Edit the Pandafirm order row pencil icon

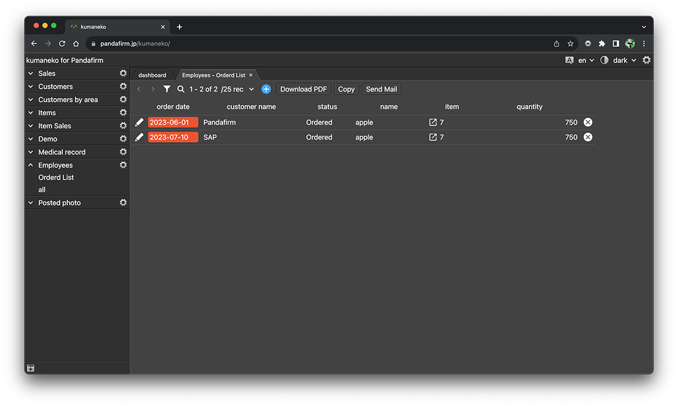click(139, 122)
